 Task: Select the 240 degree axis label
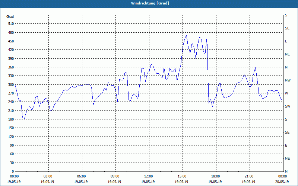coord(11,102)
